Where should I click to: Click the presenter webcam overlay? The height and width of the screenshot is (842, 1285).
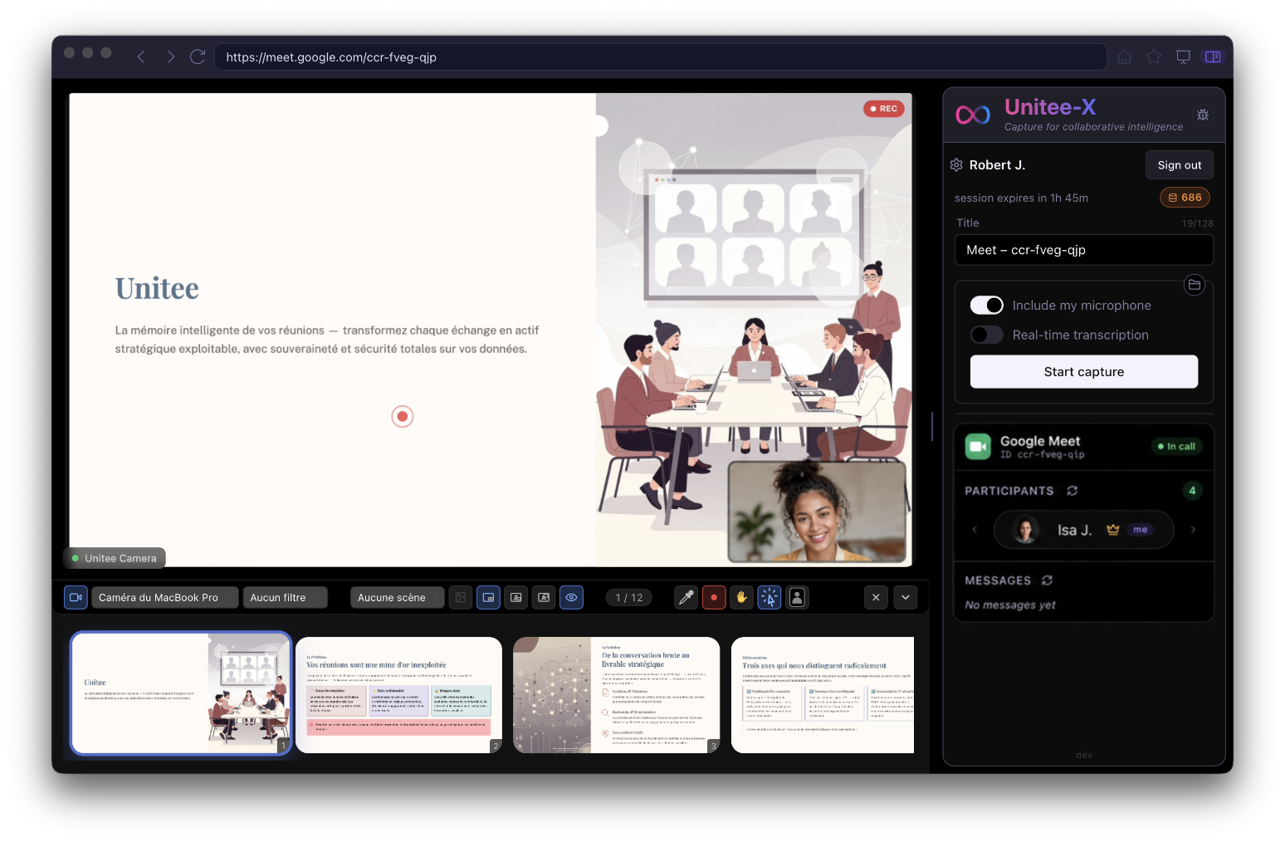click(x=817, y=512)
